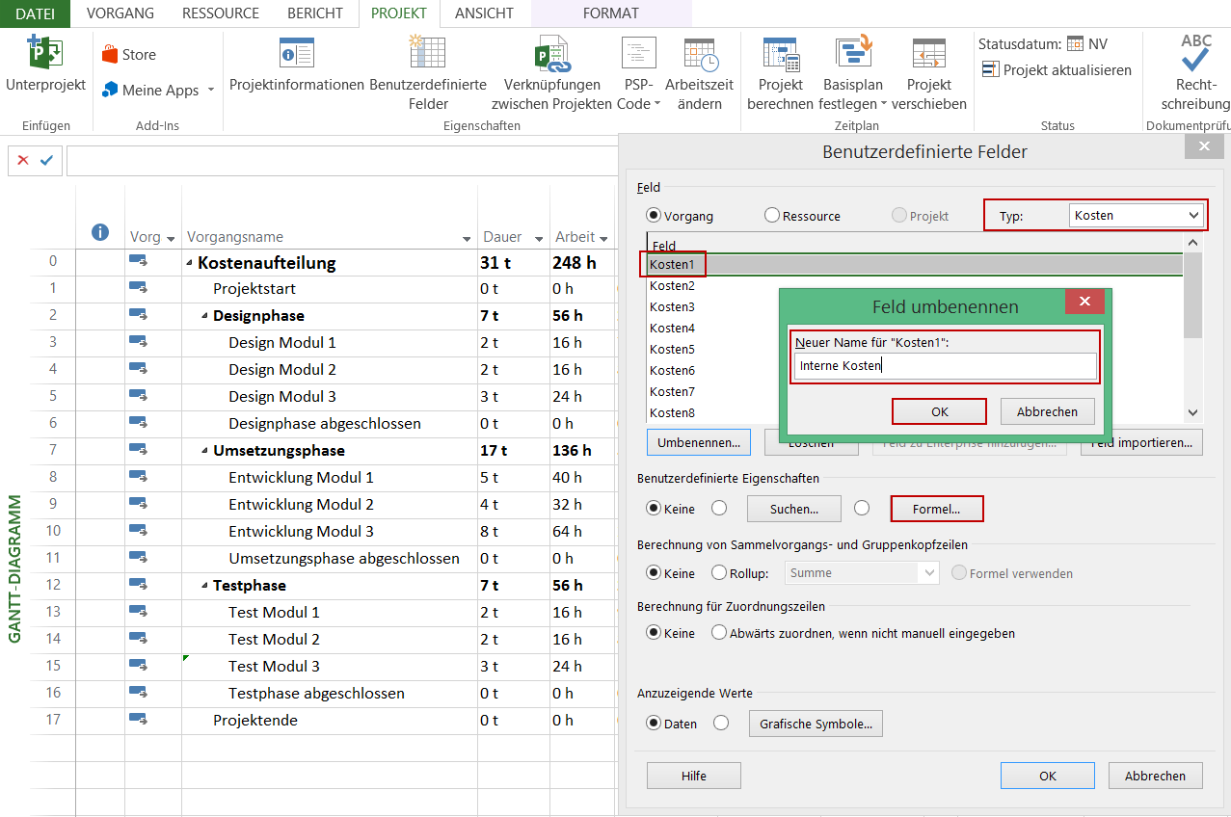Click the Grafische Symbole button
The width and height of the screenshot is (1231, 817).
tap(815, 725)
